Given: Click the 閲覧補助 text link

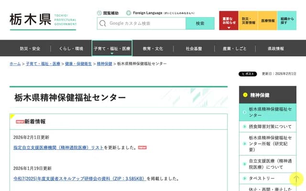Looking at the screenshot, I should click(111, 13).
